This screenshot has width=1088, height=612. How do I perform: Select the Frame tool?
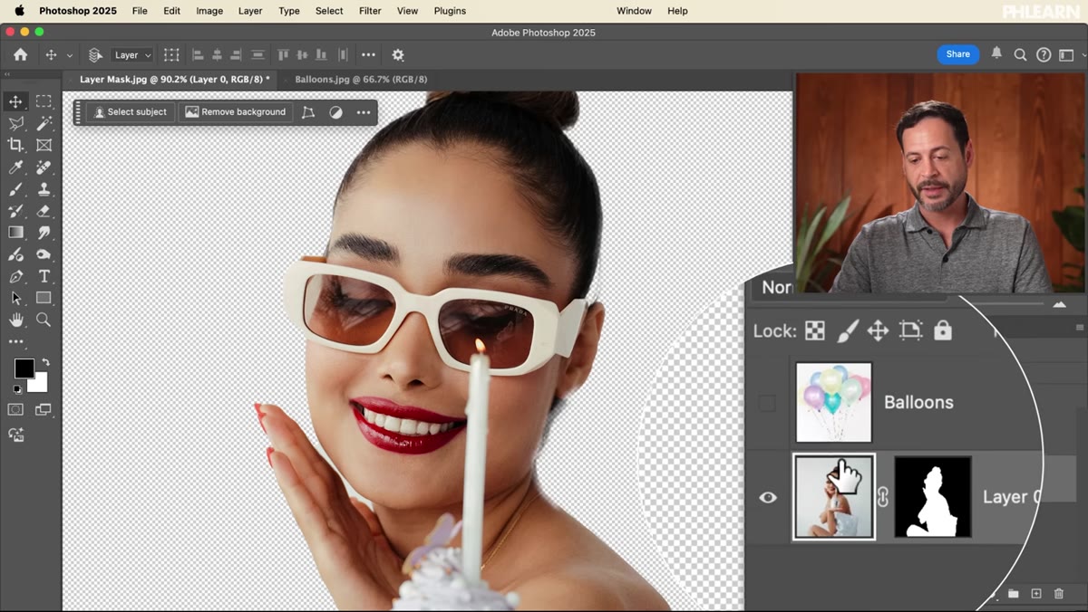pyautogui.click(x=44, y=145)
